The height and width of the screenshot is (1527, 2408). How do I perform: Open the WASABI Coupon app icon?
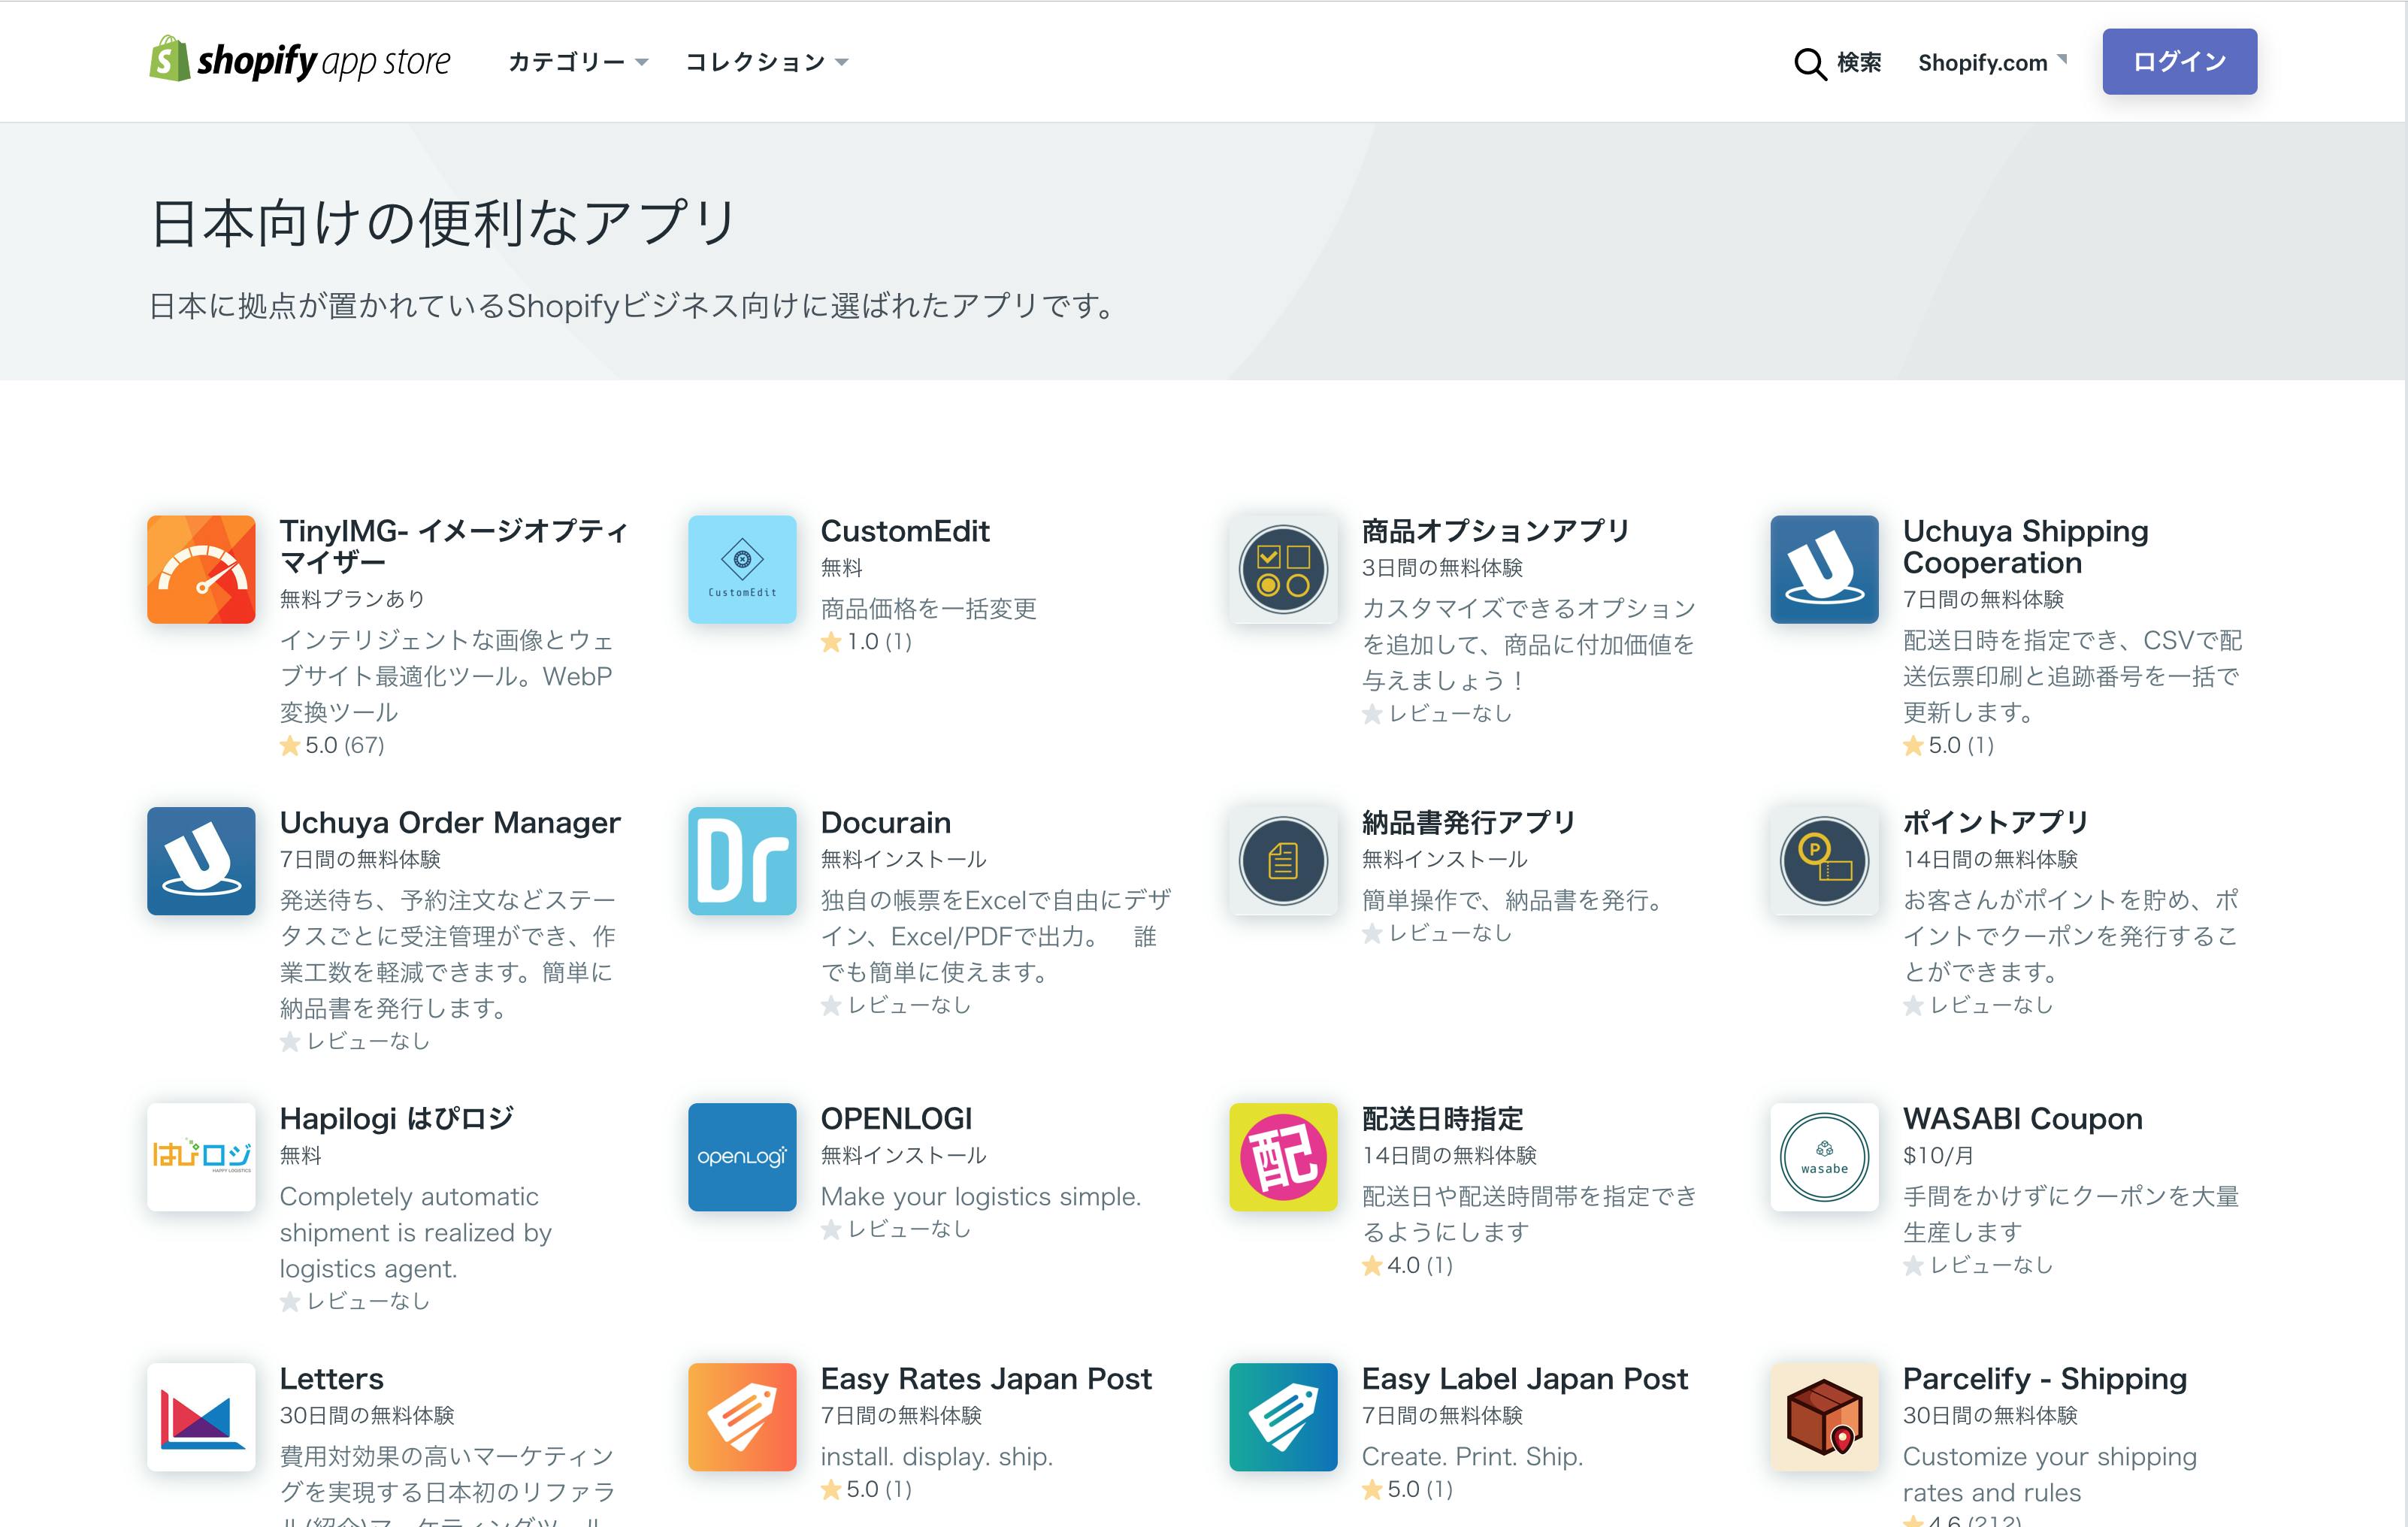[1824, 1158]
